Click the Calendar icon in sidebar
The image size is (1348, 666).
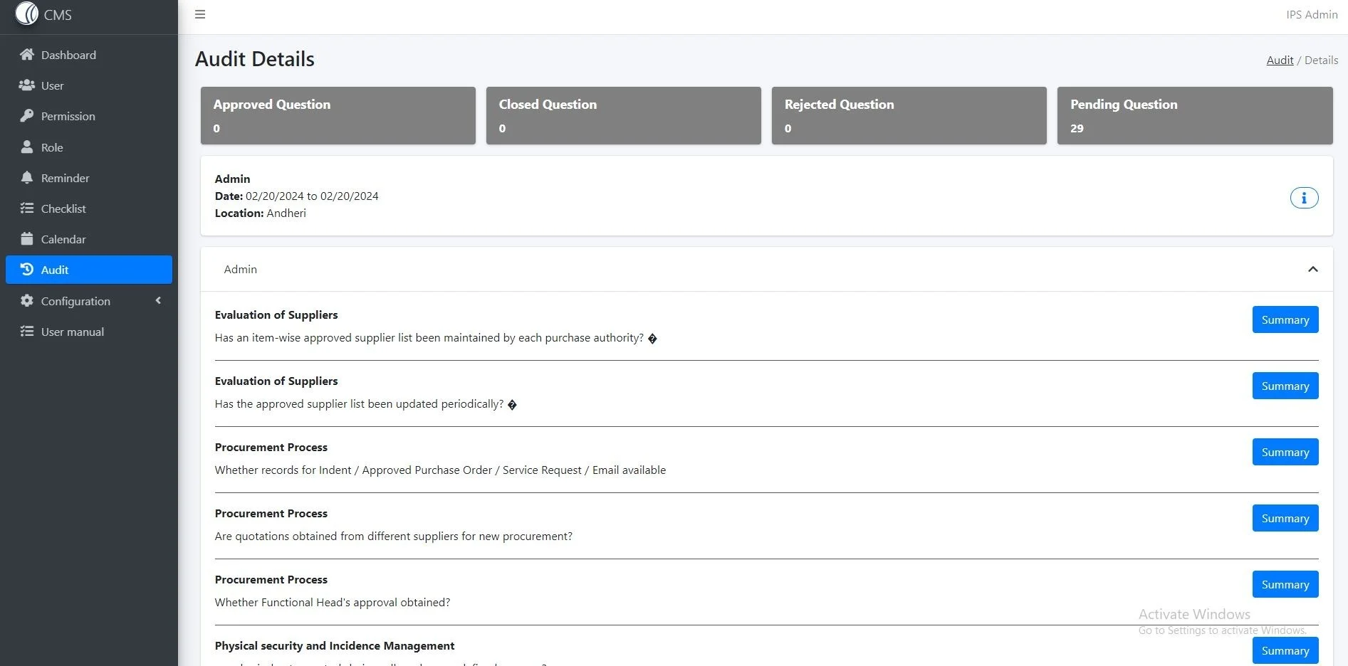pos(27,239)
